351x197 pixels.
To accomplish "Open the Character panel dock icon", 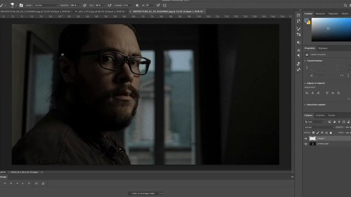I will pyautogui.click(x=298, y=50).
